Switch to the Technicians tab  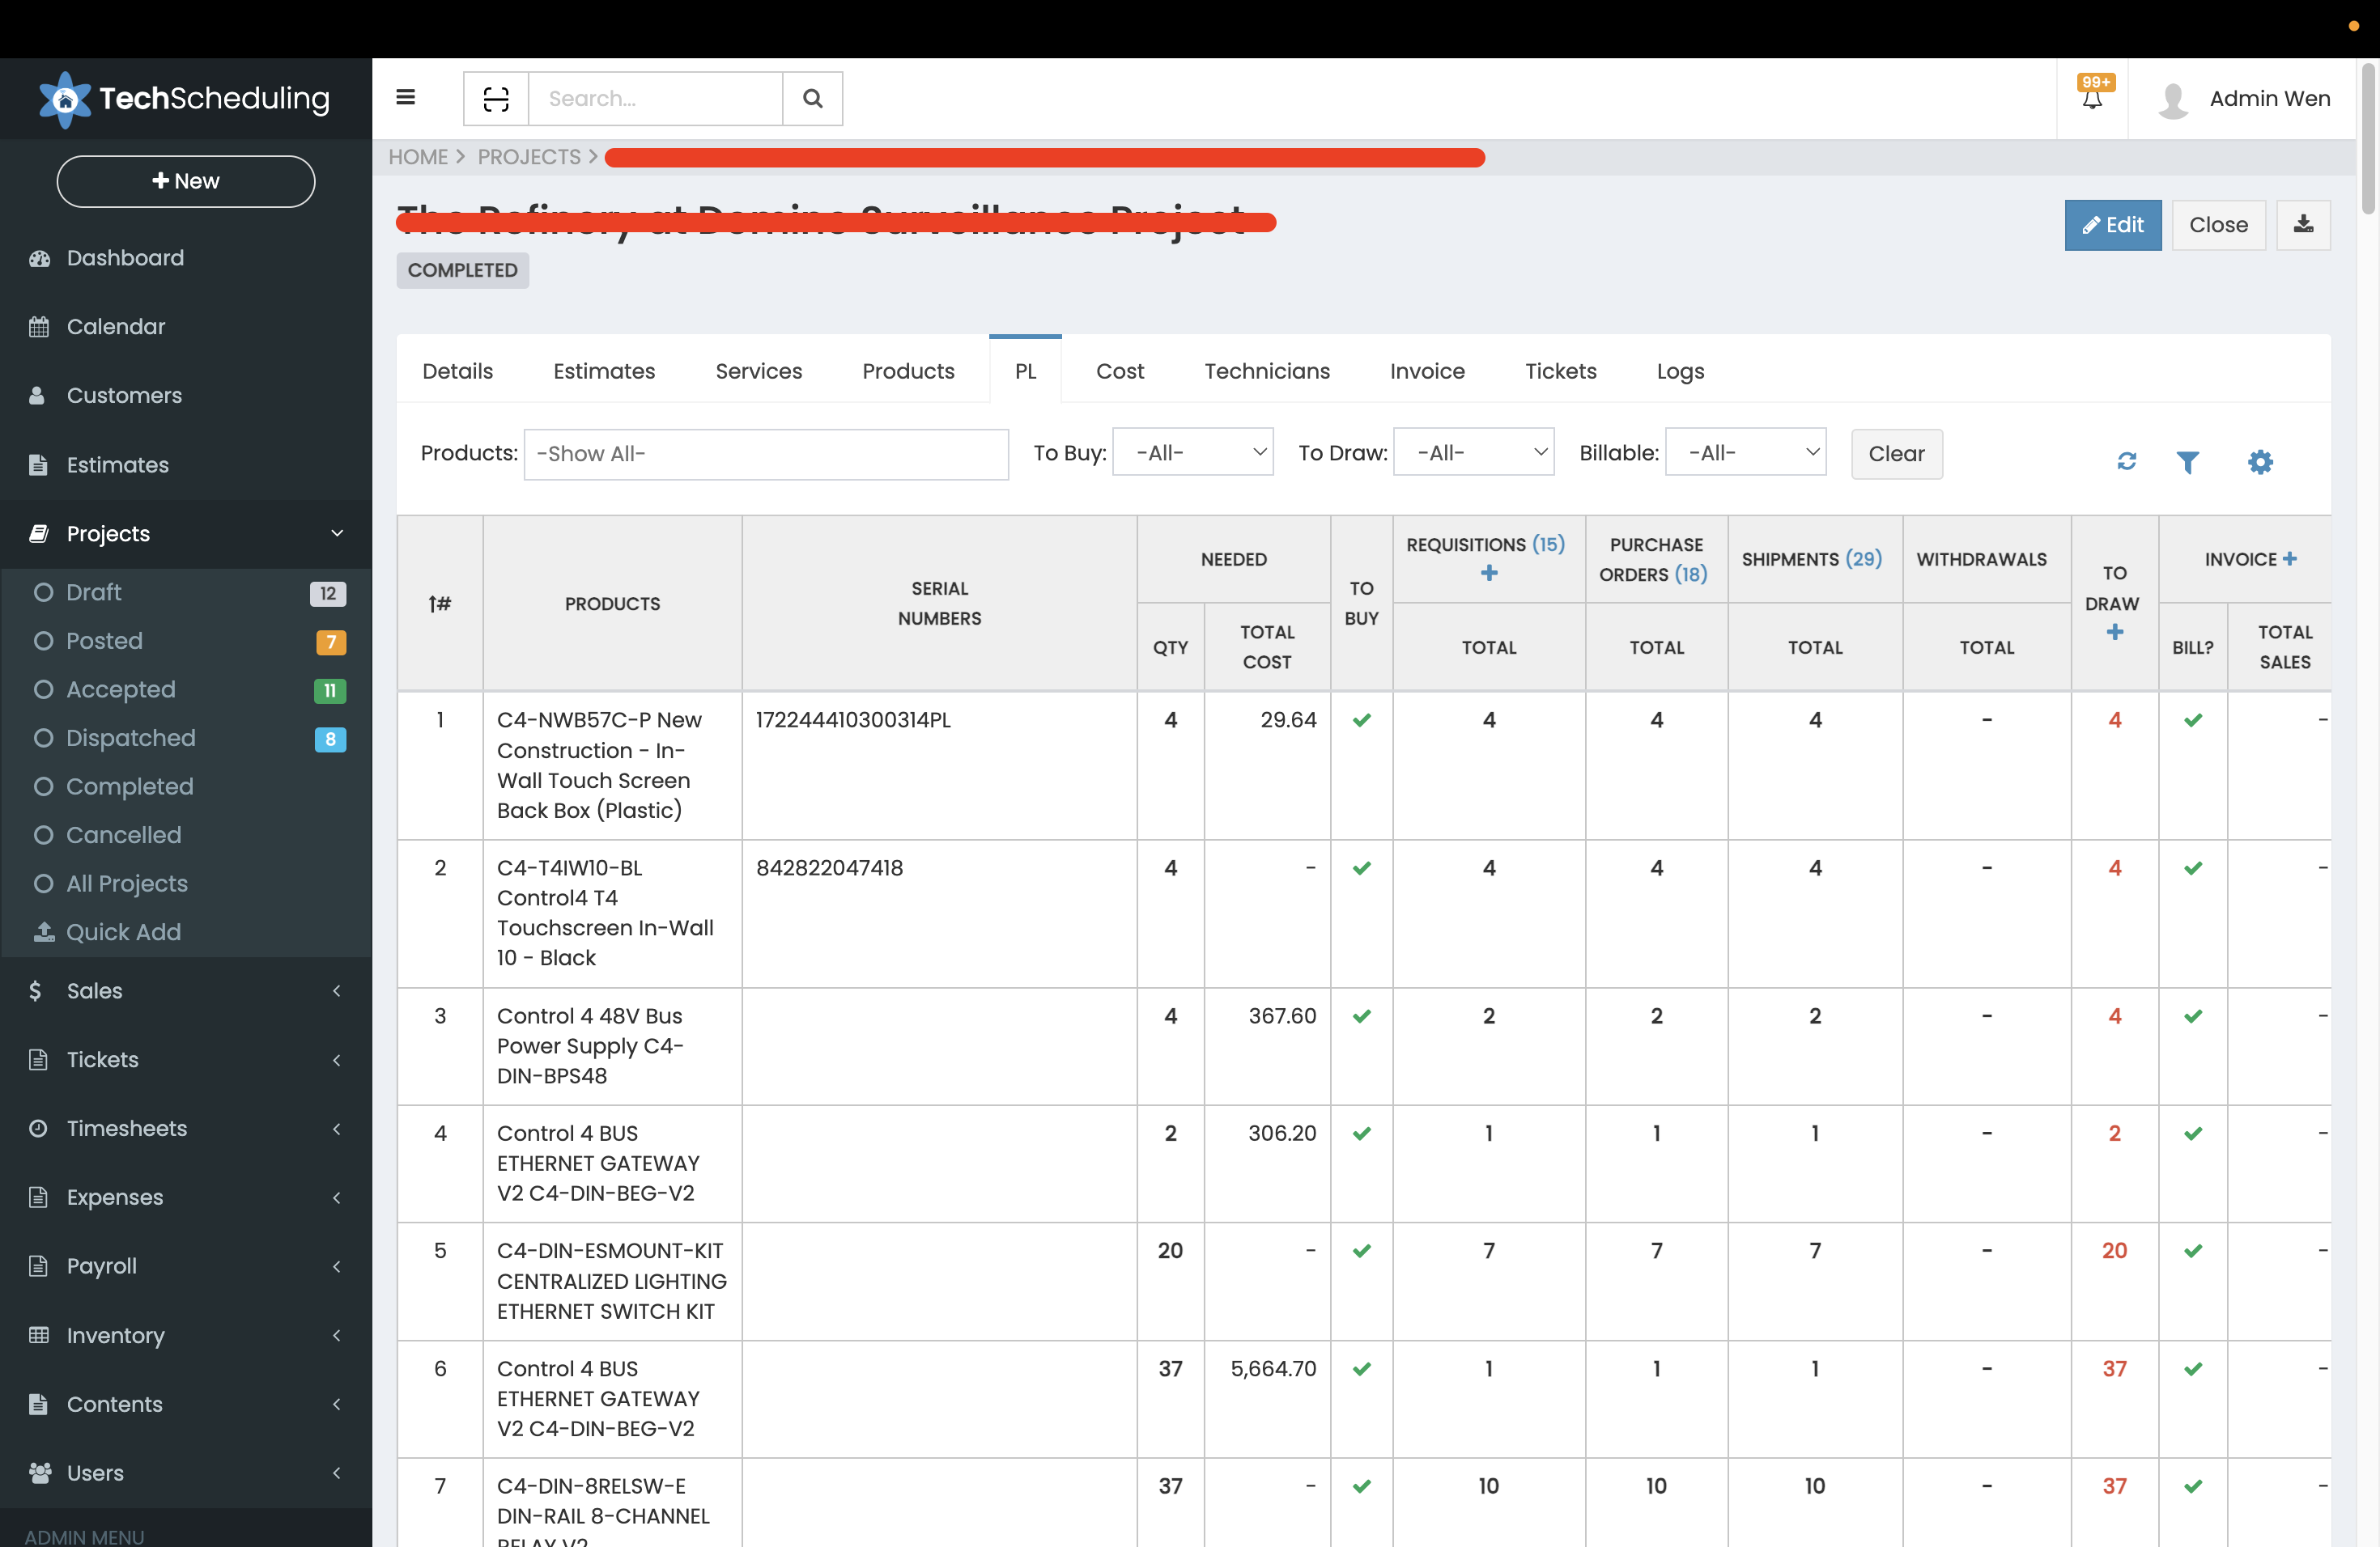point(1268,371)
